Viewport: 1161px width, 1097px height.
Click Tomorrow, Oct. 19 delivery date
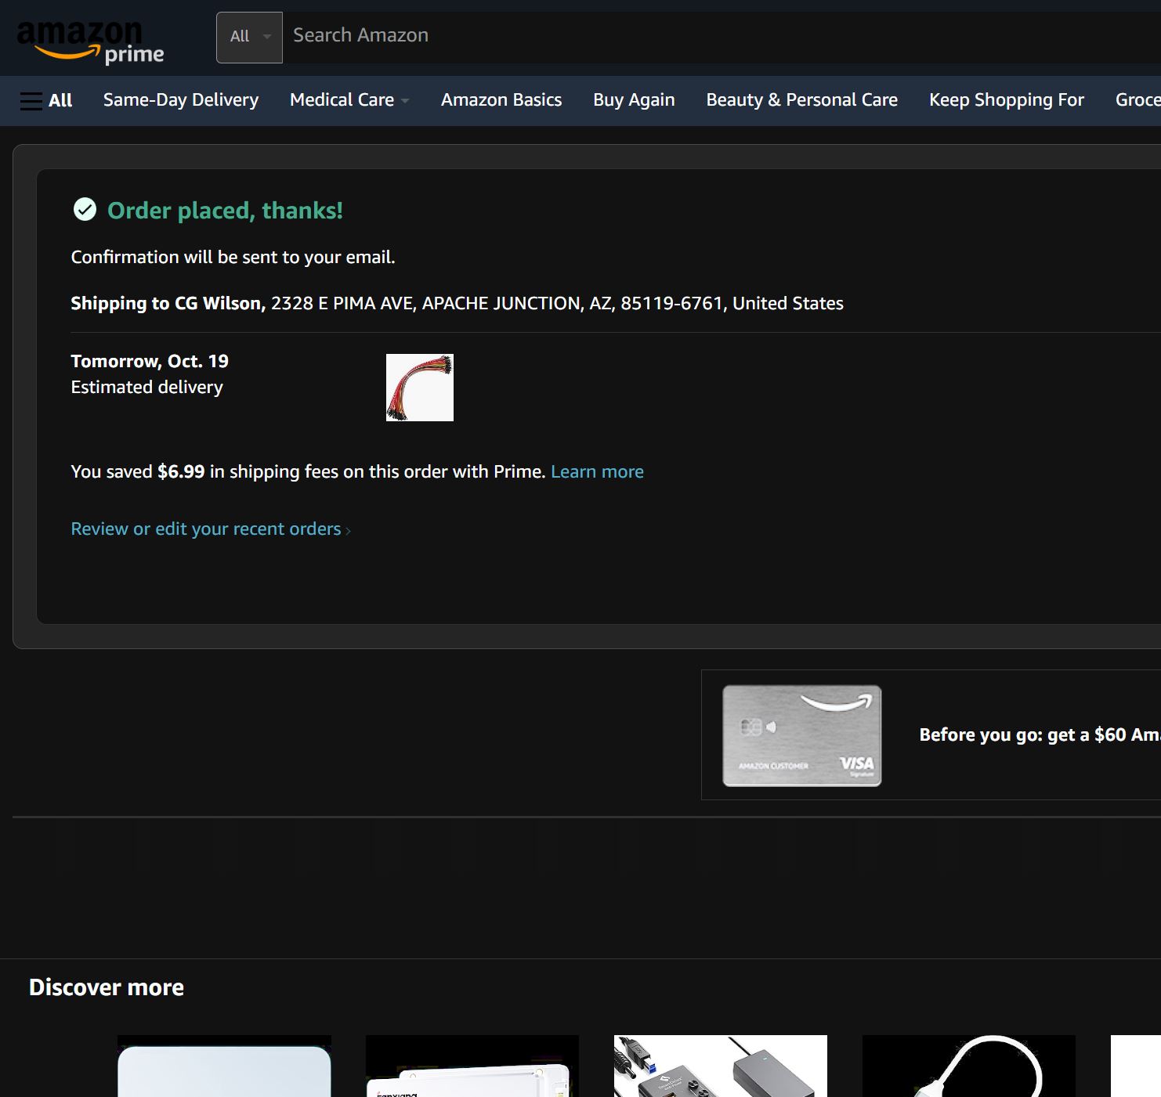coord(150,361)
